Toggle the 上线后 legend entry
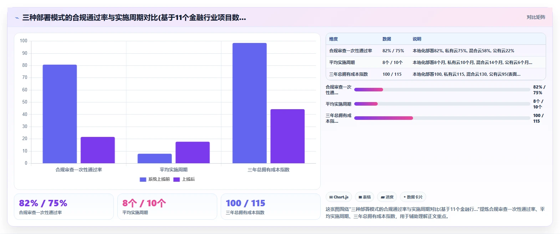Screen dimensions: 560x234 pos(184,179)
